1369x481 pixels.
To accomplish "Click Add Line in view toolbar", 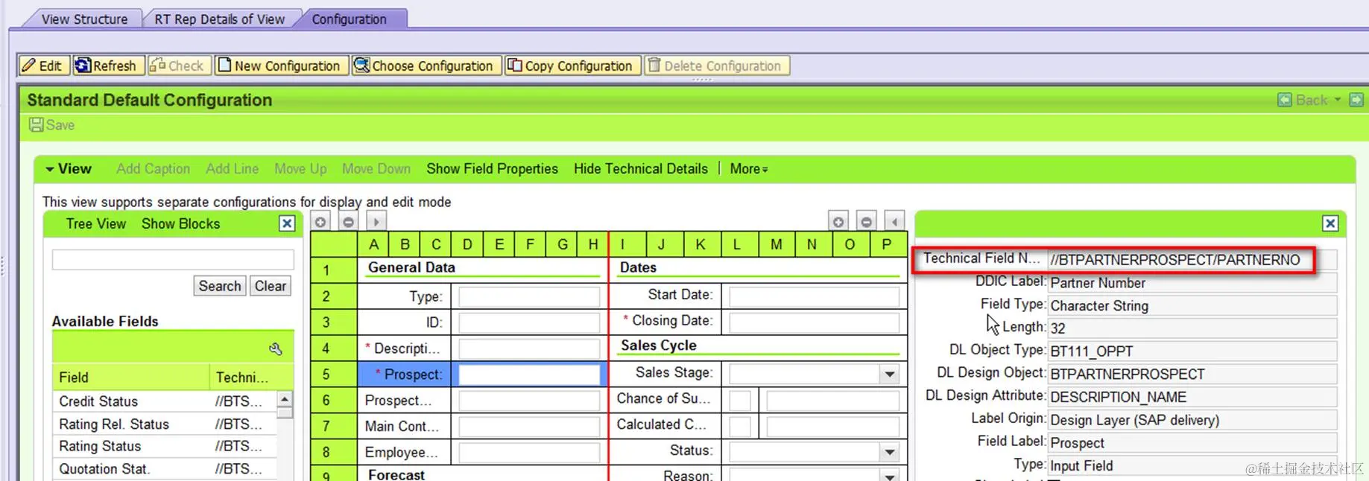I will [x=232, y=169].
